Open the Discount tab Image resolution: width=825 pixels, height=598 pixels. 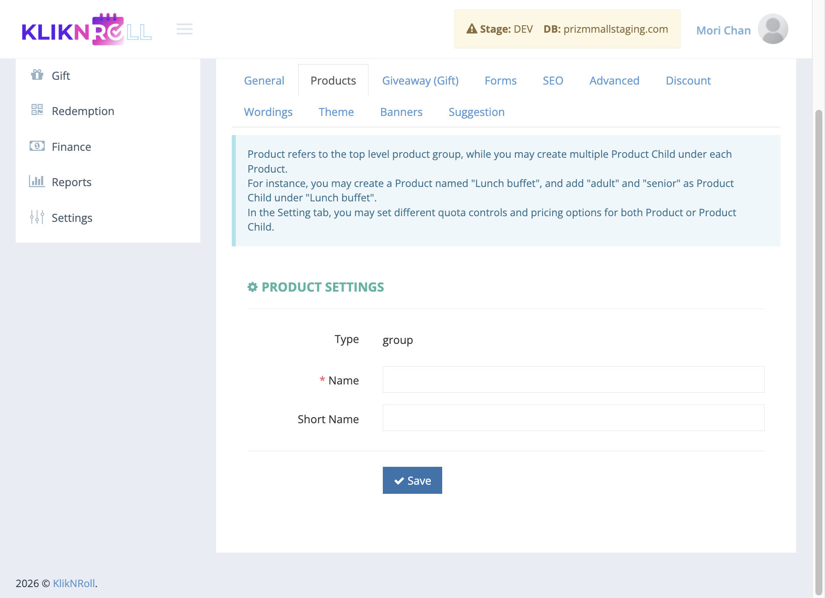pyautogui.click(x=688, y=81)
